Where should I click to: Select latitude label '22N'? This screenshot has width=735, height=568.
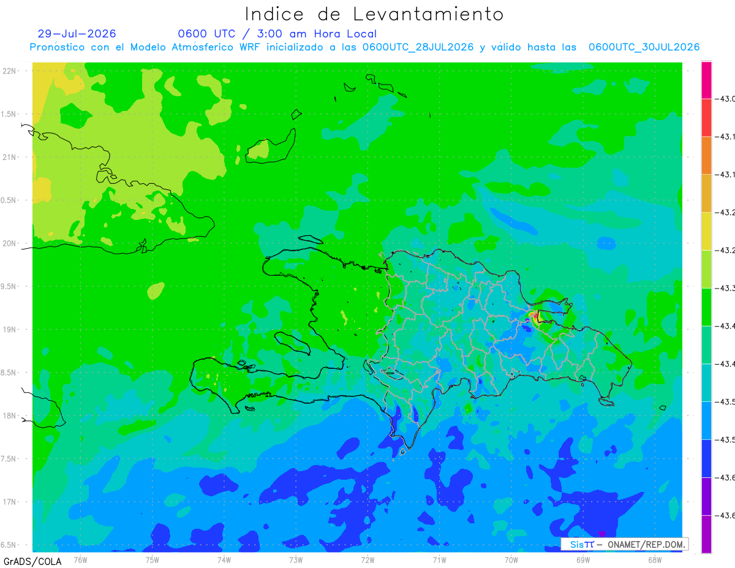tap(10, 70)
